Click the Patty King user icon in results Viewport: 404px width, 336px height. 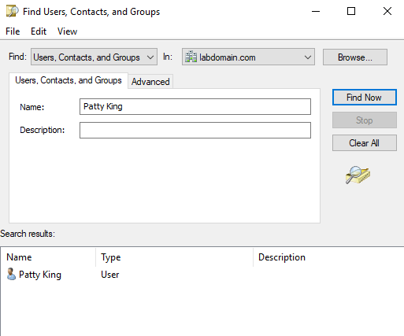pyautogui.click(x=11, y=275)
